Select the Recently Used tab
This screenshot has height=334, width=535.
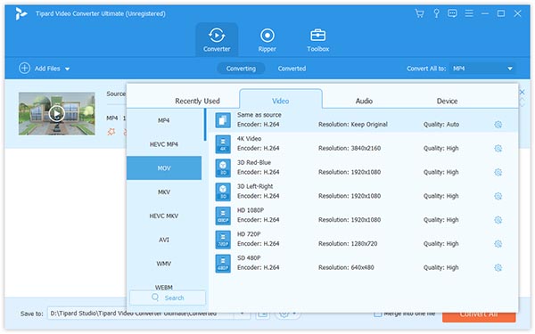(x=197, y=101)
